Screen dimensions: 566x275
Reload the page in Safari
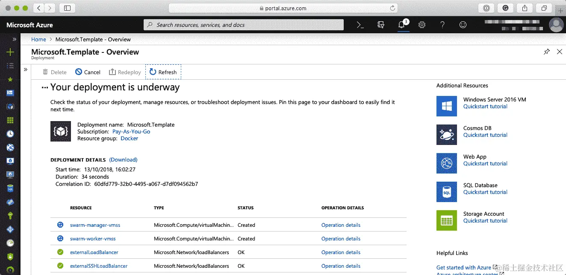point(392,8)
